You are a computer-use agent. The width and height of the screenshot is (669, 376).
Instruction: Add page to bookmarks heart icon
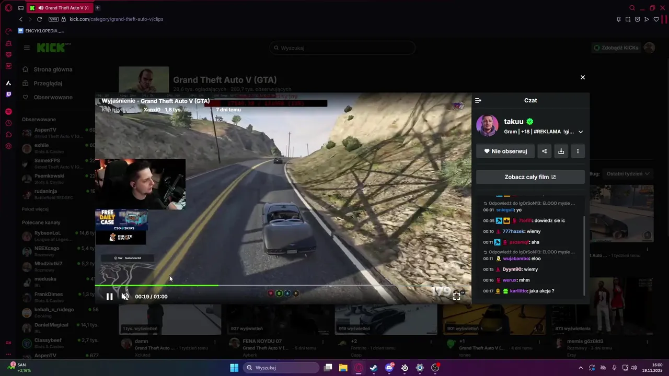click(x=656, y=19)
